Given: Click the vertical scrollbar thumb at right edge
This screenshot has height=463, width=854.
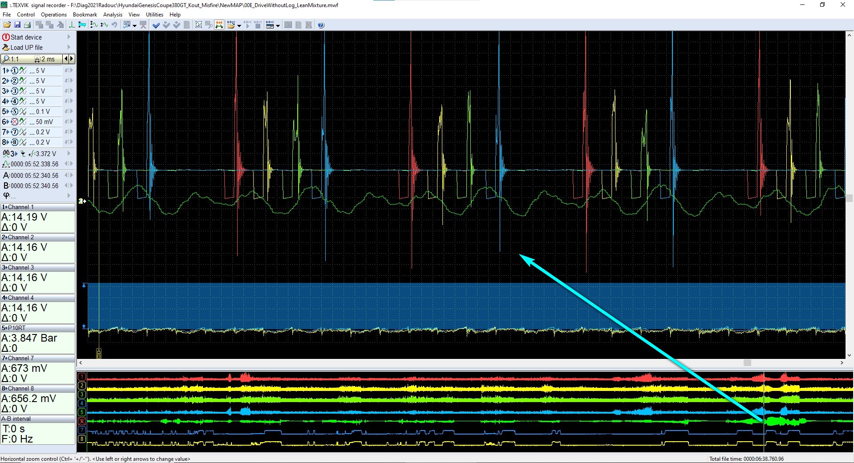Looking at the screenshot, I should (849, 198).
